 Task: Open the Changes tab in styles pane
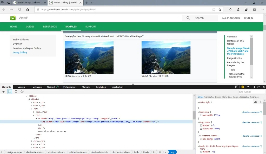pyautogui.click(x=254, y=97)
